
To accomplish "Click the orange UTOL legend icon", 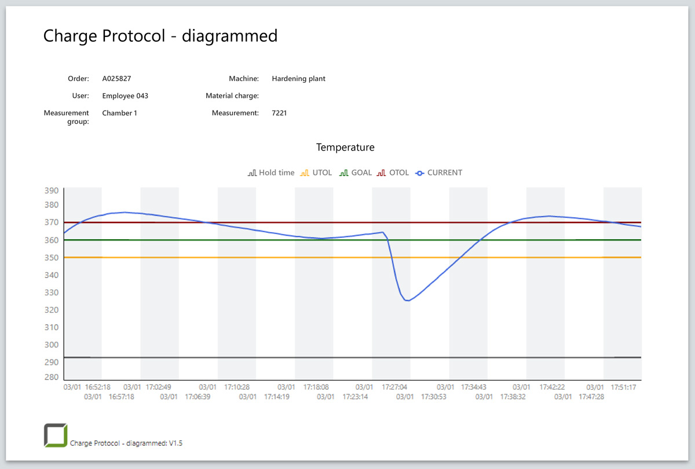I will coord(305,173).
